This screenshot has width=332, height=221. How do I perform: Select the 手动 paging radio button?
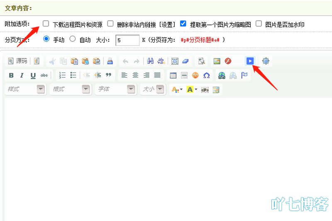coord(46,39)
